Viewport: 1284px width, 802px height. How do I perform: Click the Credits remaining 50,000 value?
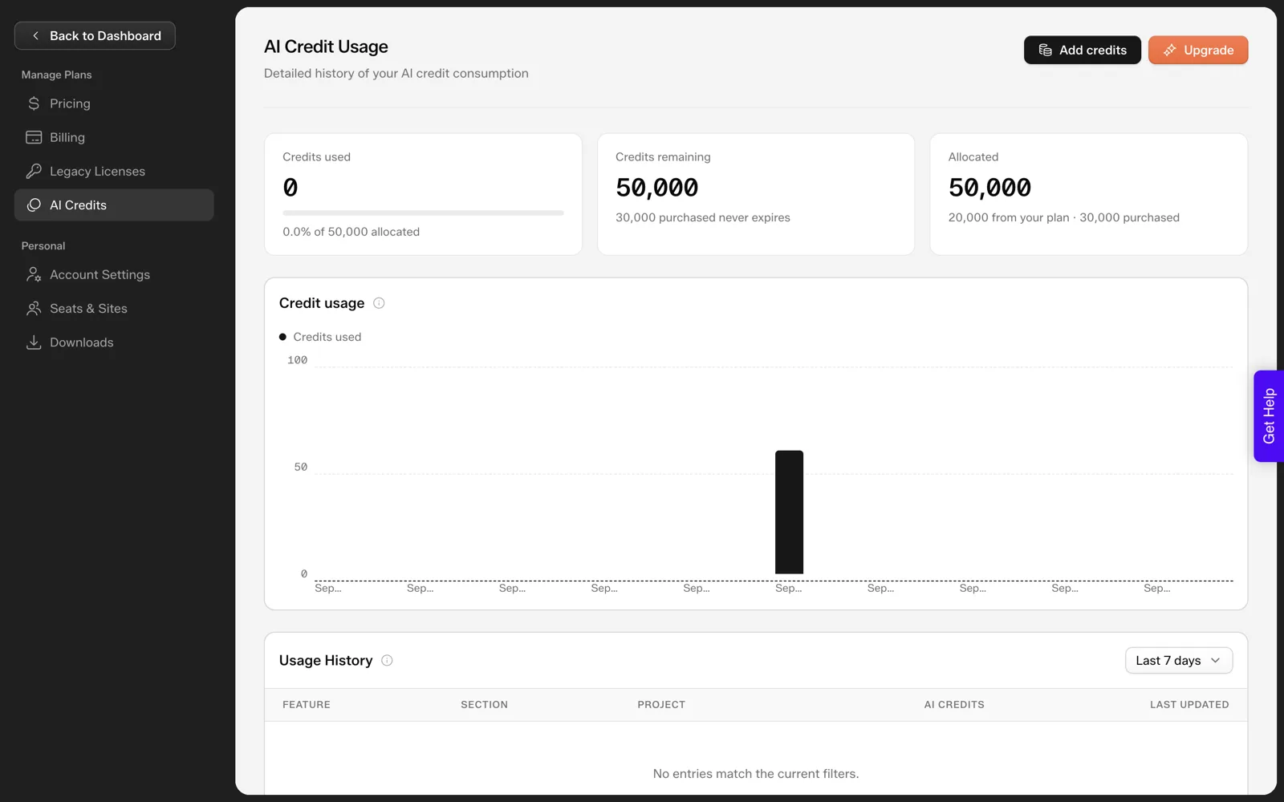pyautogui.click(x=657, y=188)
